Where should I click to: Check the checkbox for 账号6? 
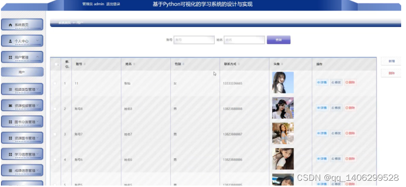click(55, 160)
